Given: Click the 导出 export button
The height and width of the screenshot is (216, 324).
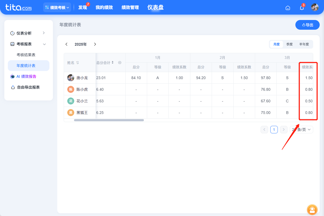Looking at the screenshot, I should tap(307, 25).
